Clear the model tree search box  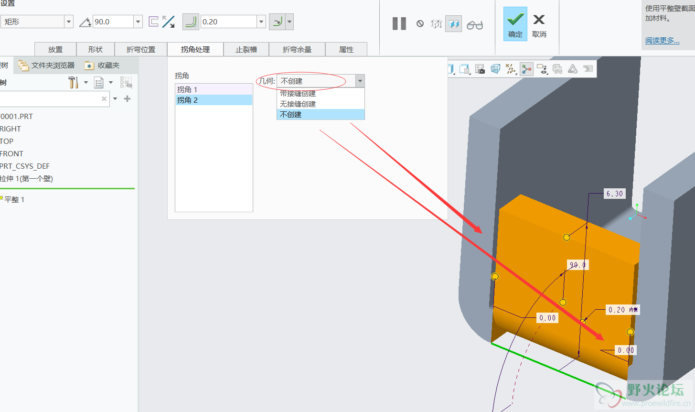[x=104, y=99]
